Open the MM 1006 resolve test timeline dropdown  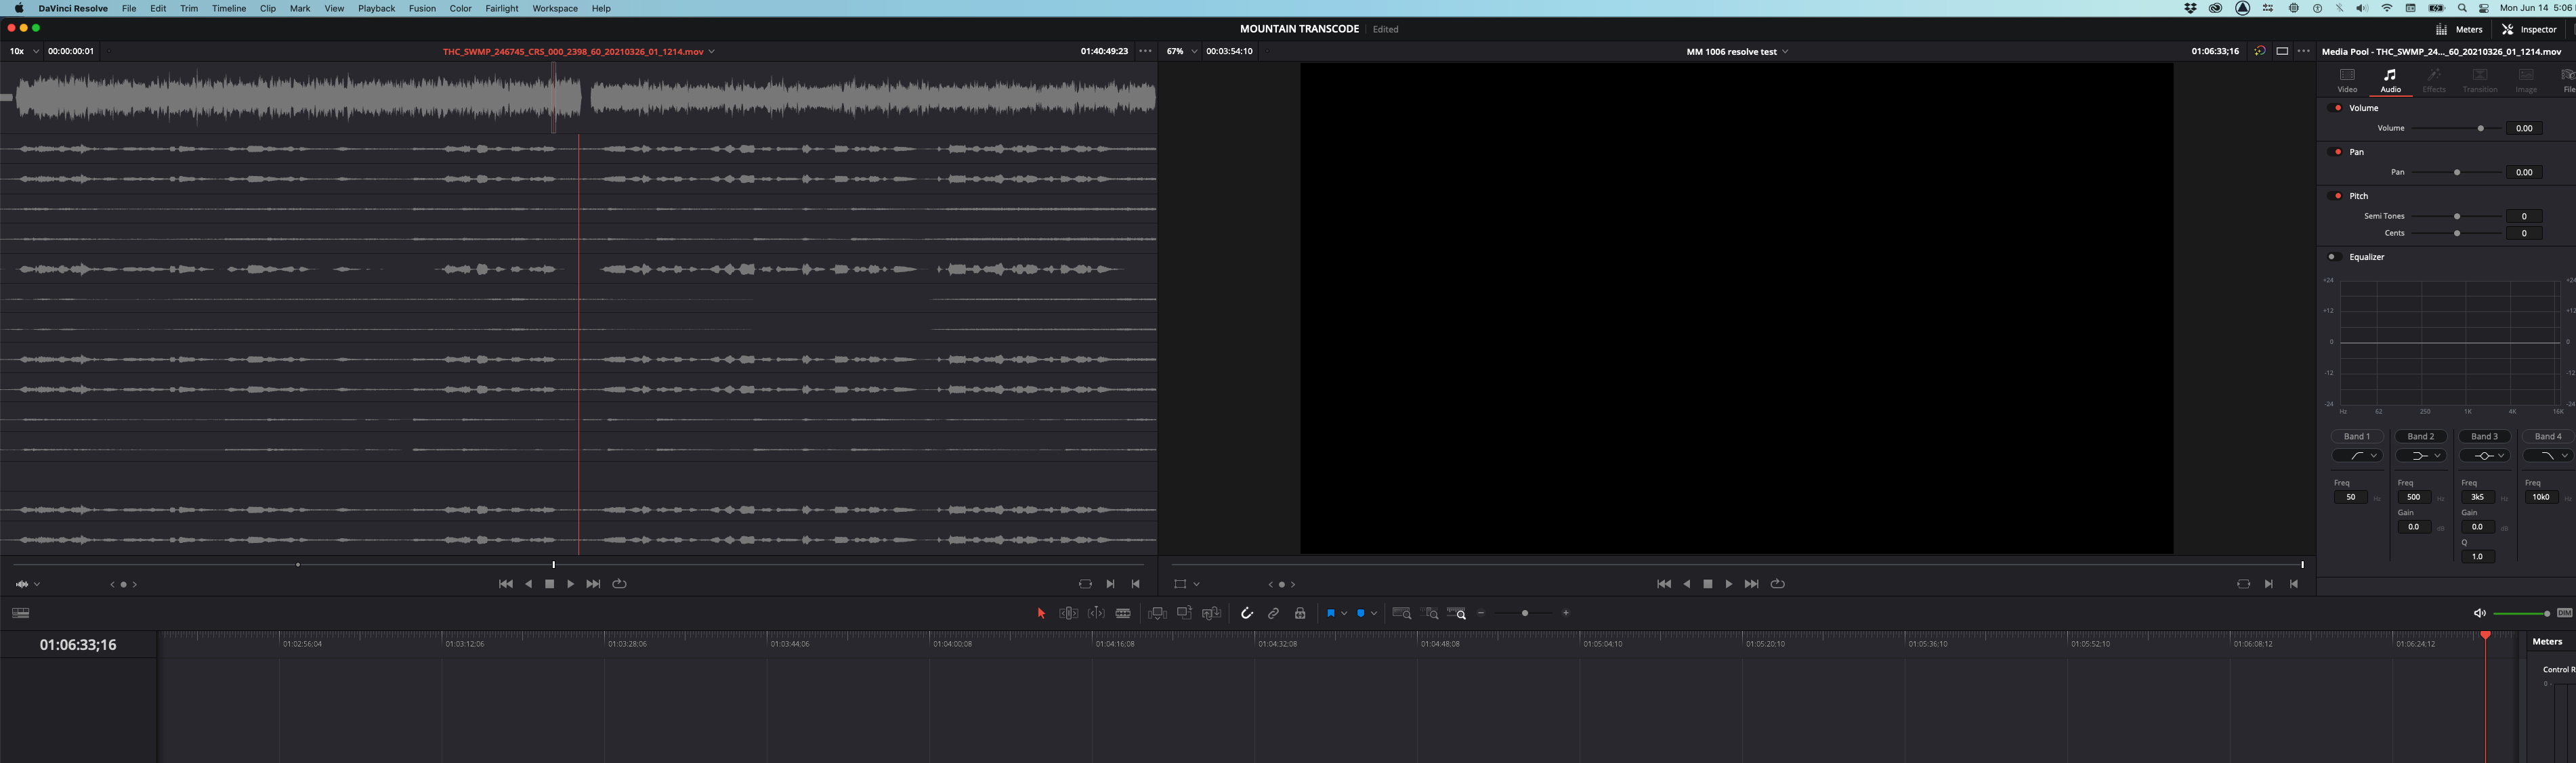[x=1785, y=51]
